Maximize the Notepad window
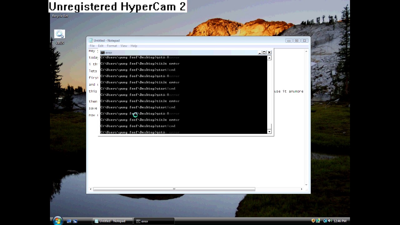Viewport: 400px width, 225px height. [x=297, y=41]
